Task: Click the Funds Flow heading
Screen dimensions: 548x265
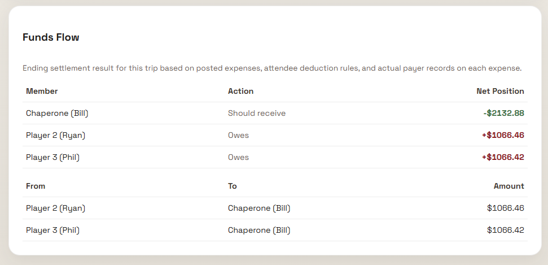Action: coord(51,38)
